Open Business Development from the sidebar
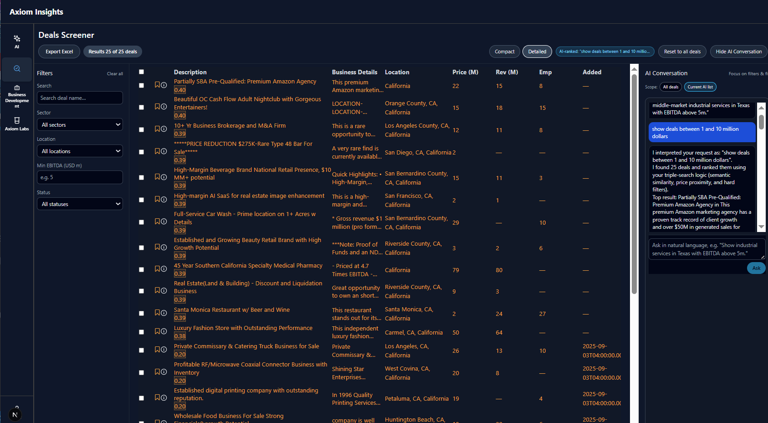768x423 pixels. tap(16, 96)
